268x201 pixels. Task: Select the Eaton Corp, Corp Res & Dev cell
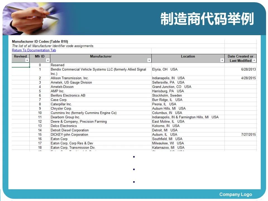(x=101, y=143)
